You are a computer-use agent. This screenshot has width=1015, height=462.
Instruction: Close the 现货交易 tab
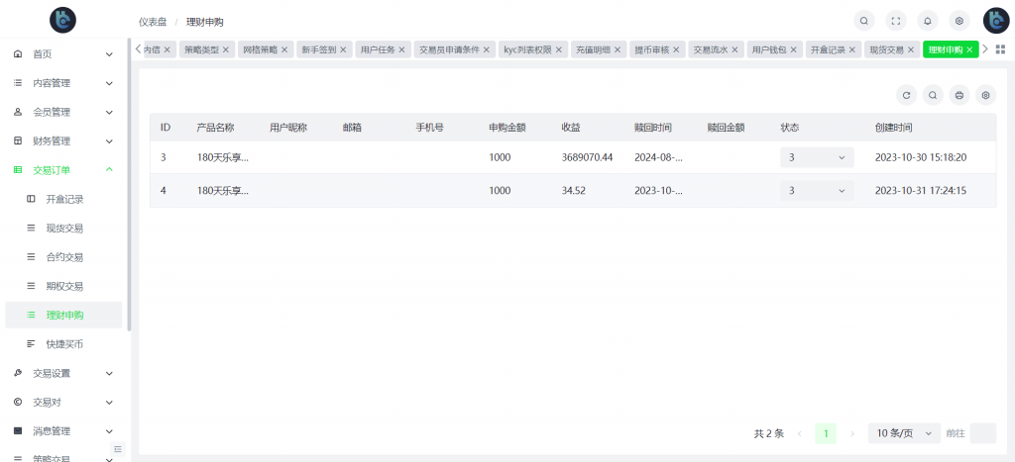tap(910, 49)
